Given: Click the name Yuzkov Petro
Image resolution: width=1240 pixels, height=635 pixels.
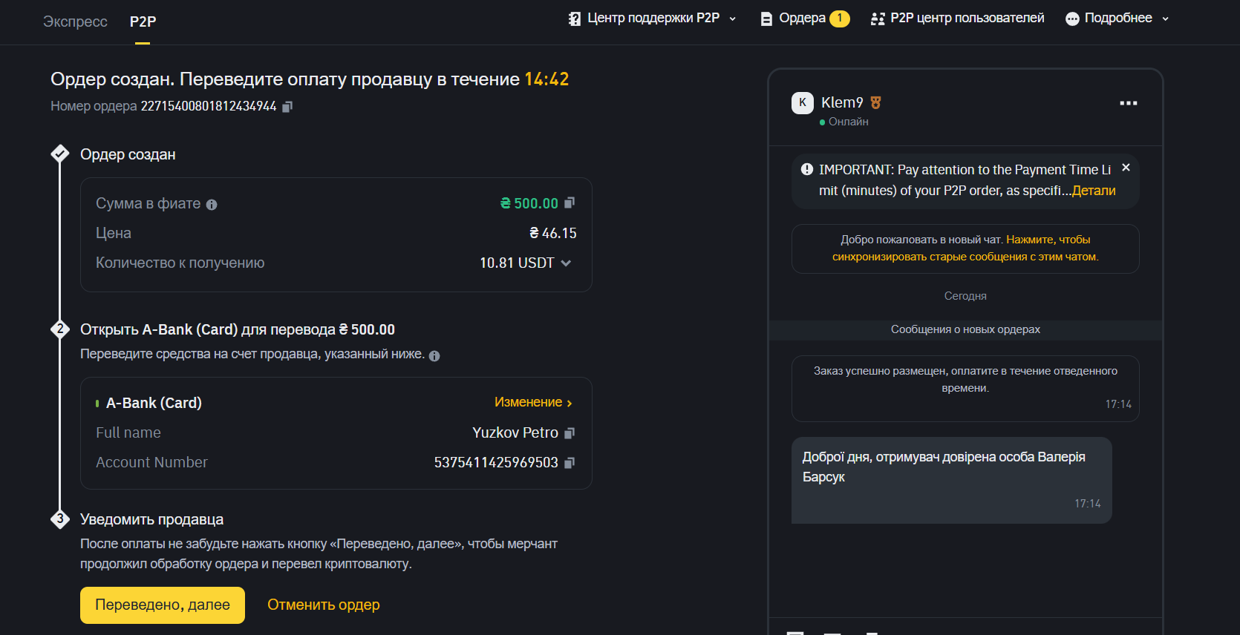Looking at the screenshot, I should point(515,432).
